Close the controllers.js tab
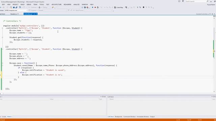Viewport: 216px width, 121px height. [36, 14]
